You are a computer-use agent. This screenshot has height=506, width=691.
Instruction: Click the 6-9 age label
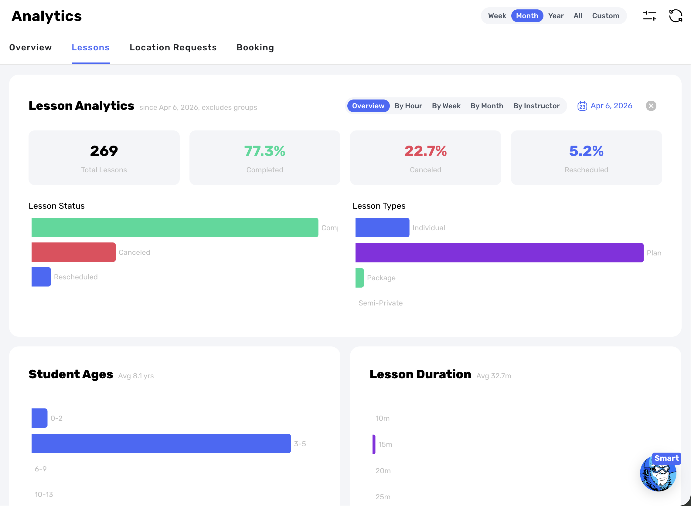[40, 469]
